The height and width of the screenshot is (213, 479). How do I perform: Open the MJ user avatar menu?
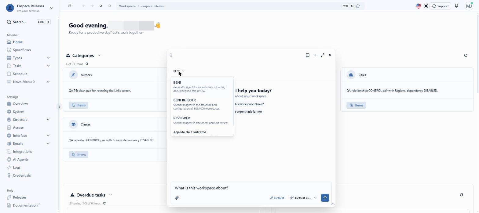[469, 6]
